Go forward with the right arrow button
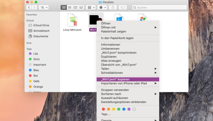The height and width of the screenshot is (121, 213). (34, 8)
